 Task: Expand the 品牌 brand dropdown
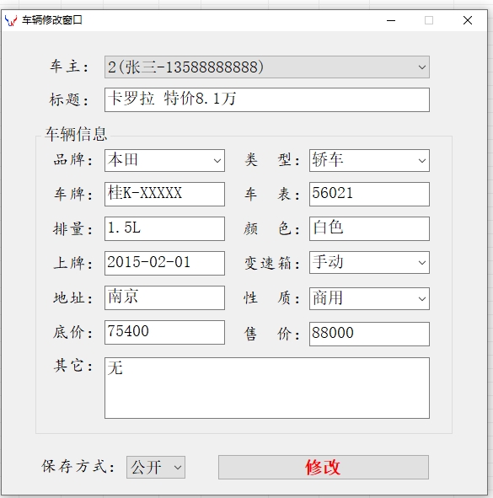pos(164,160)
